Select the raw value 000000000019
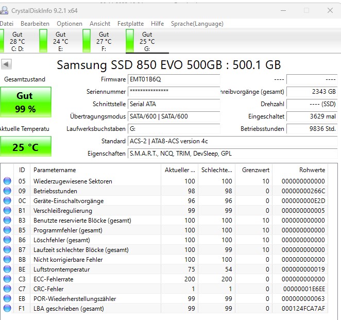The image size is (341, 320). [303, 270]
